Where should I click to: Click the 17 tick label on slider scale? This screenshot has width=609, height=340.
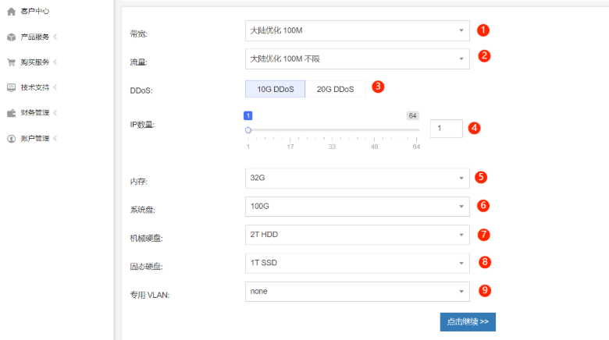[290, 147]
